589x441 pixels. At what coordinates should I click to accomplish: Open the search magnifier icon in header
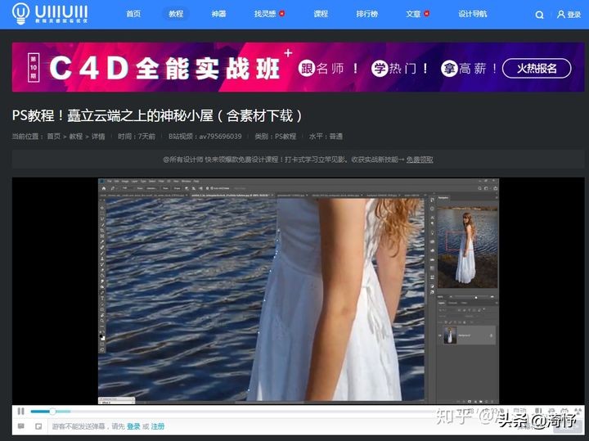pyautogui.click(x=539, y=15)
